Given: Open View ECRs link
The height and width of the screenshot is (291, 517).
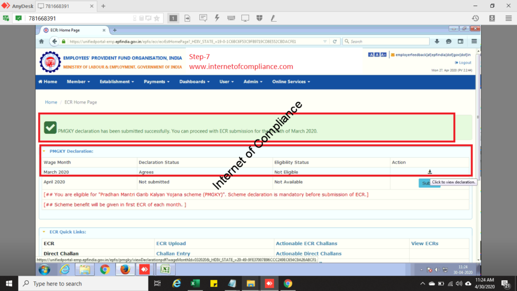Looking at the screenshot, I should click(425, 244).
